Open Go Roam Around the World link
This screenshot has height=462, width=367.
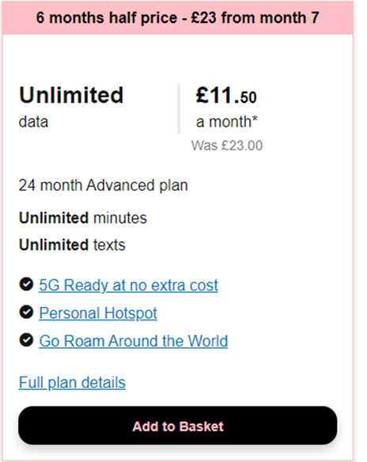[x=134, y=341]
